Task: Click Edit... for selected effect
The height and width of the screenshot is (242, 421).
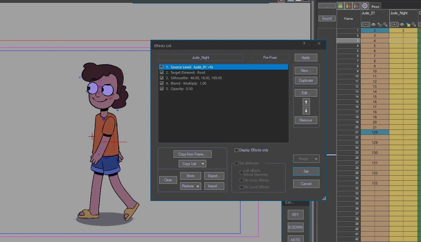Action: point(306,93)
